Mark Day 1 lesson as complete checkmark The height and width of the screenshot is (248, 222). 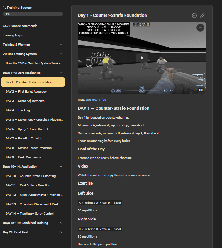coord(194,16)
